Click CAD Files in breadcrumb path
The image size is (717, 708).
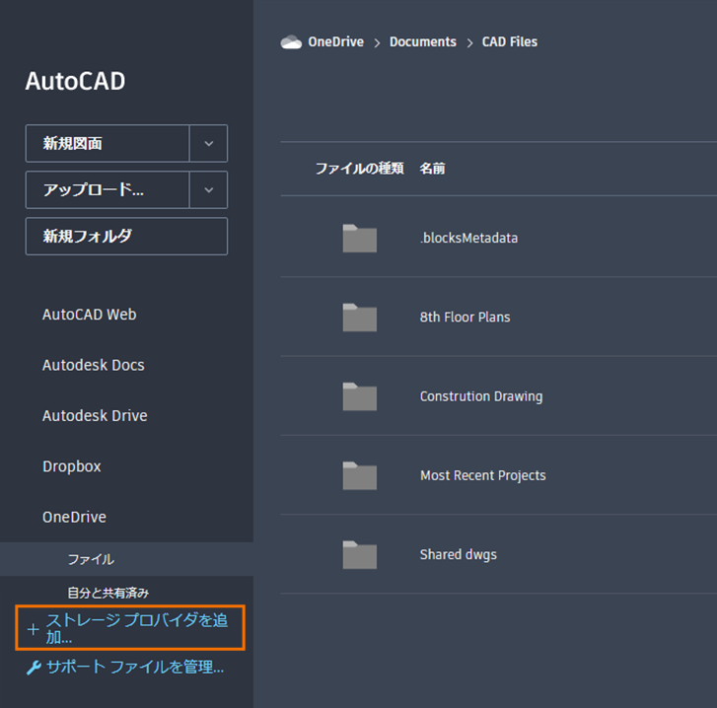click(x=510, y=42)
